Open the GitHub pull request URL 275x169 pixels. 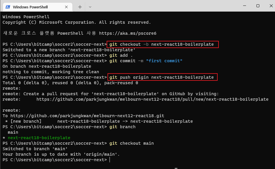tap(152, 99)
